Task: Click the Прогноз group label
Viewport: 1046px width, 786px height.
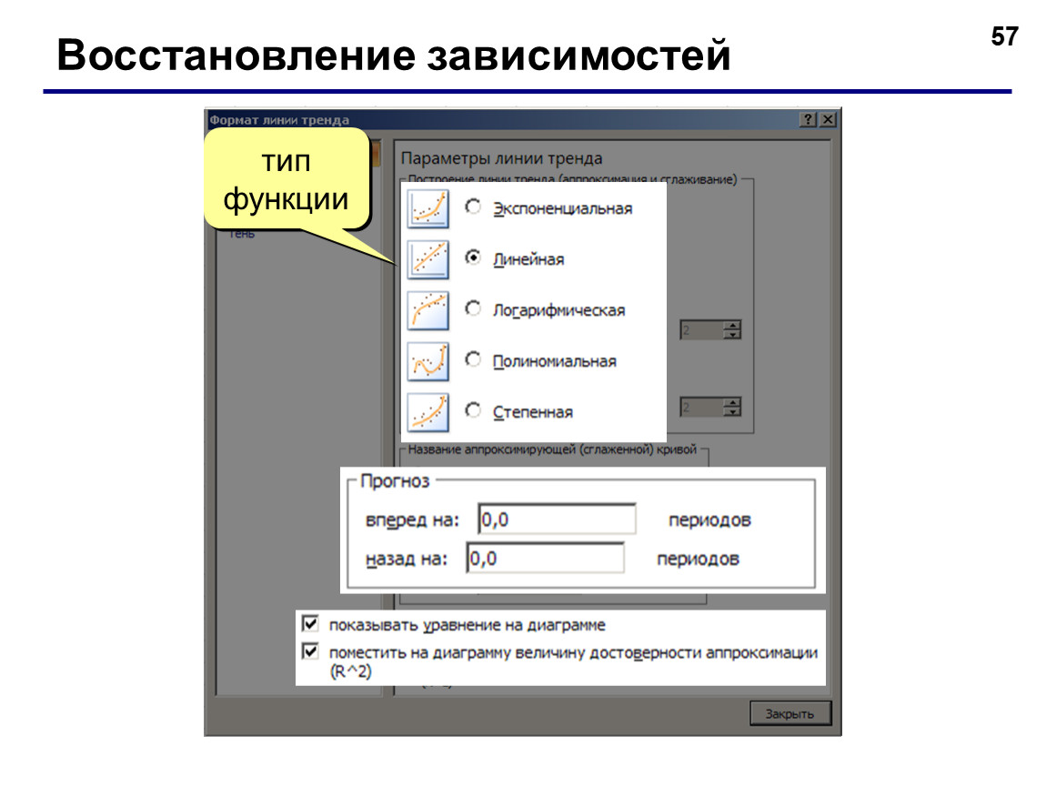Action: 395,481
